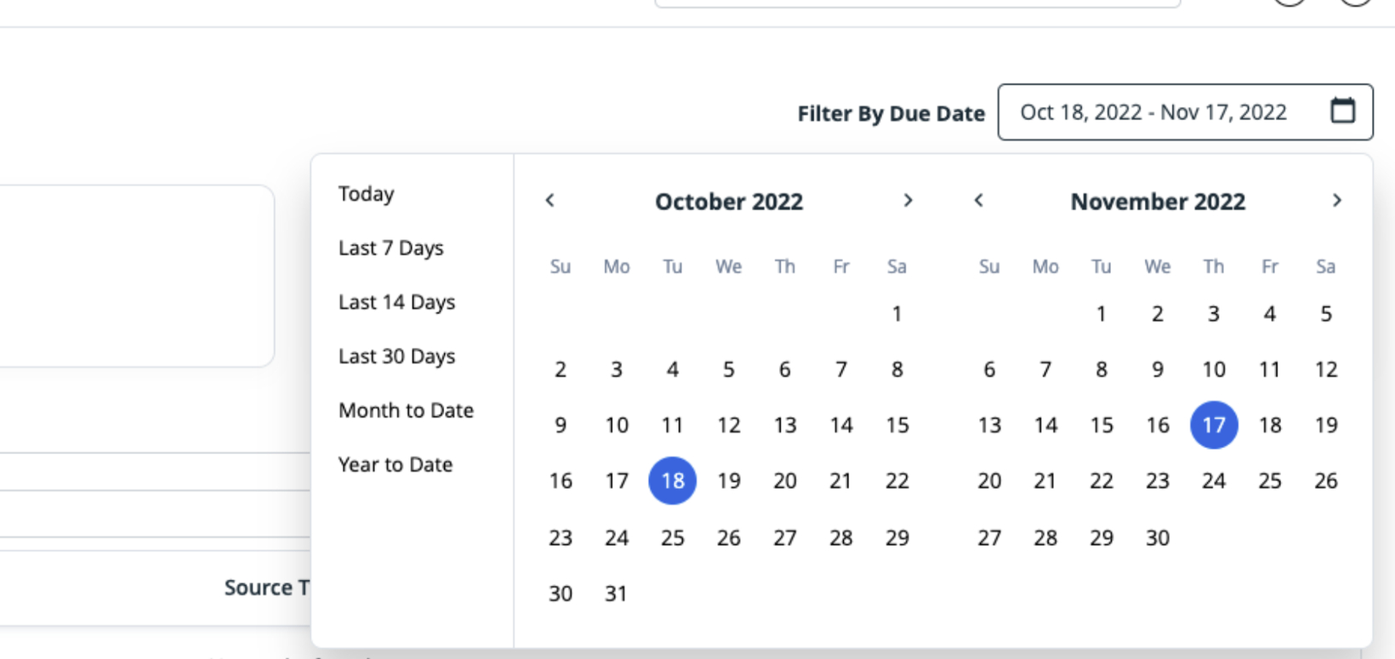Select October 18 highlighted start date

[672, 480]
